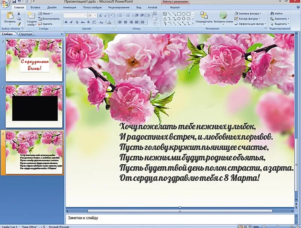Select the cloud shape in gallery

pos(189,18)
